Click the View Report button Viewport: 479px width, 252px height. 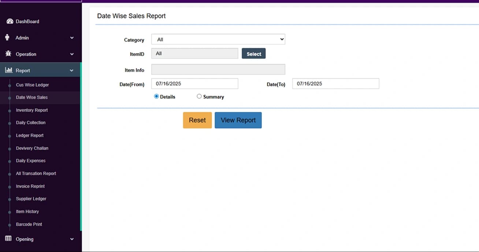[238, 120]
